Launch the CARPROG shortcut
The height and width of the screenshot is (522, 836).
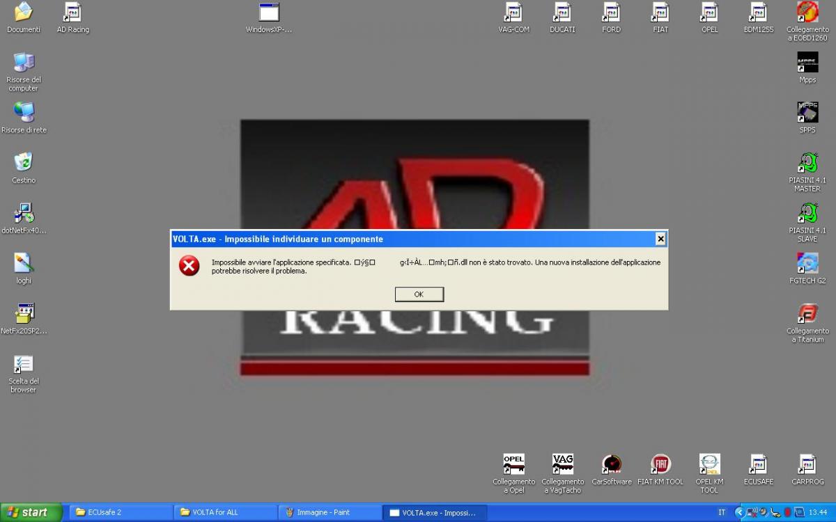[x=807, y=469]
